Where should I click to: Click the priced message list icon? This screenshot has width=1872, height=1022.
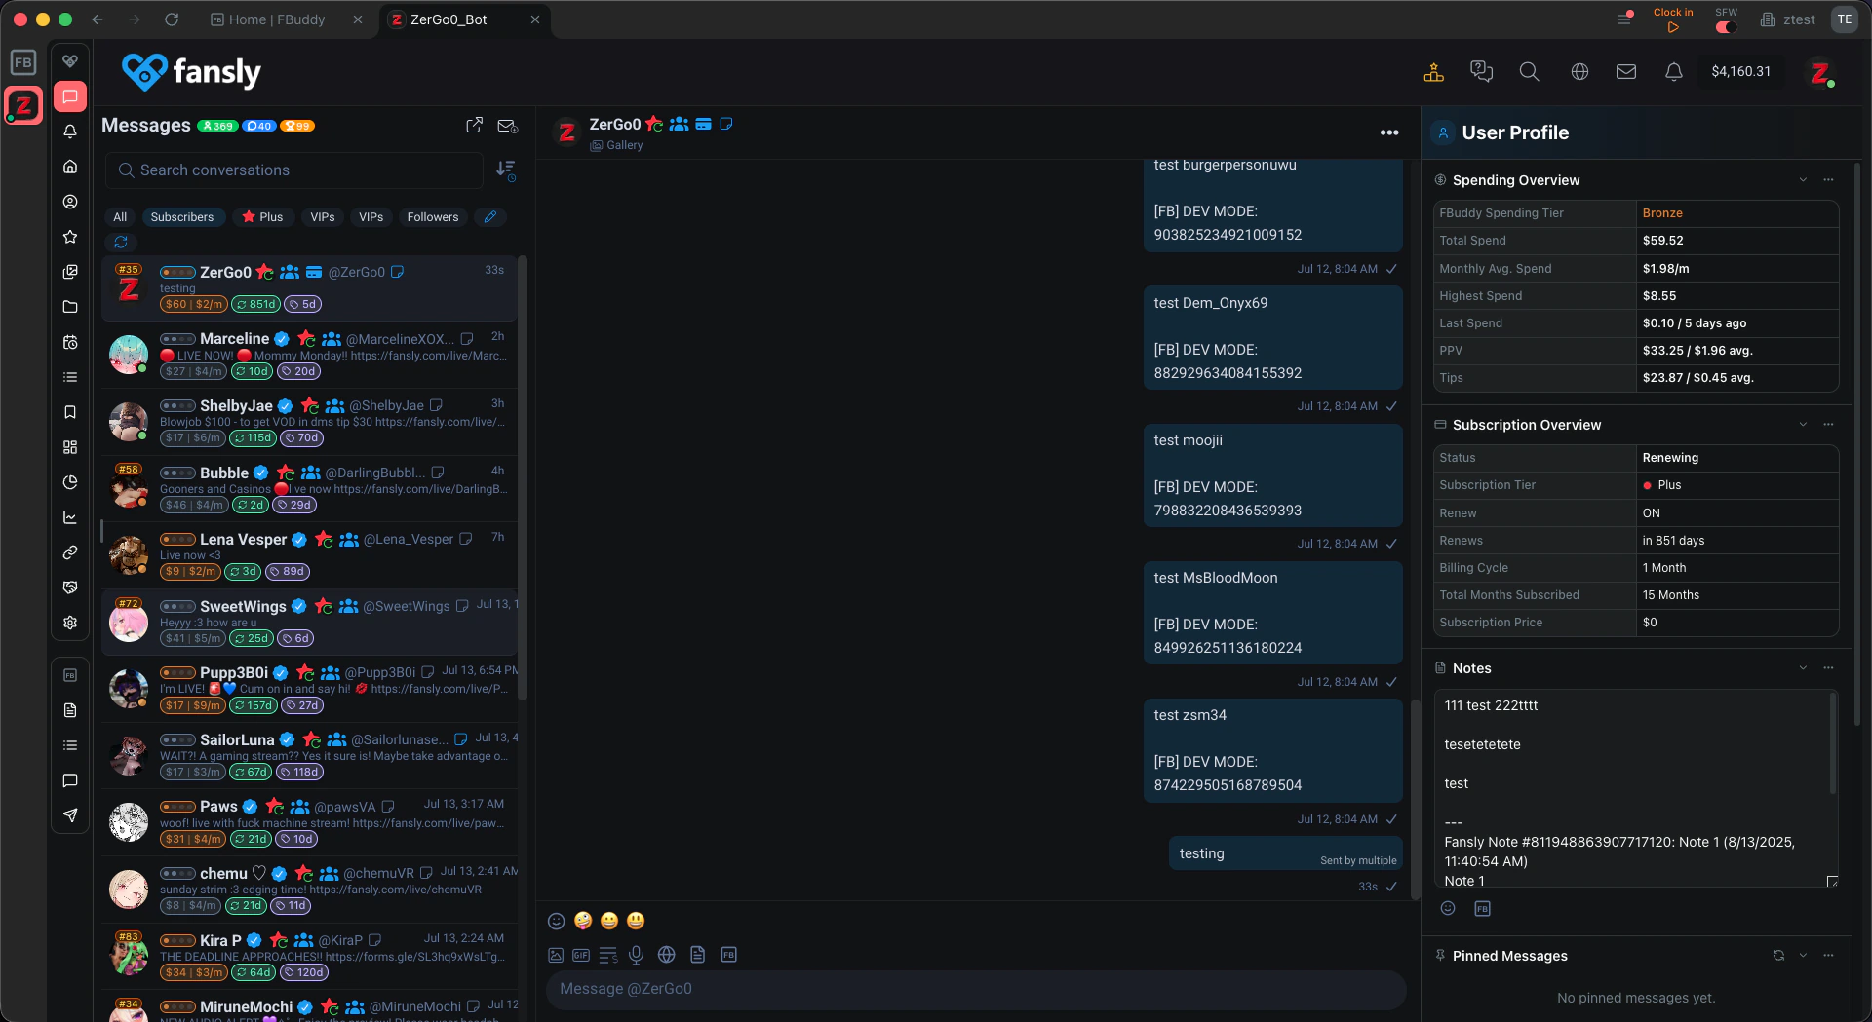coord(608,955)
